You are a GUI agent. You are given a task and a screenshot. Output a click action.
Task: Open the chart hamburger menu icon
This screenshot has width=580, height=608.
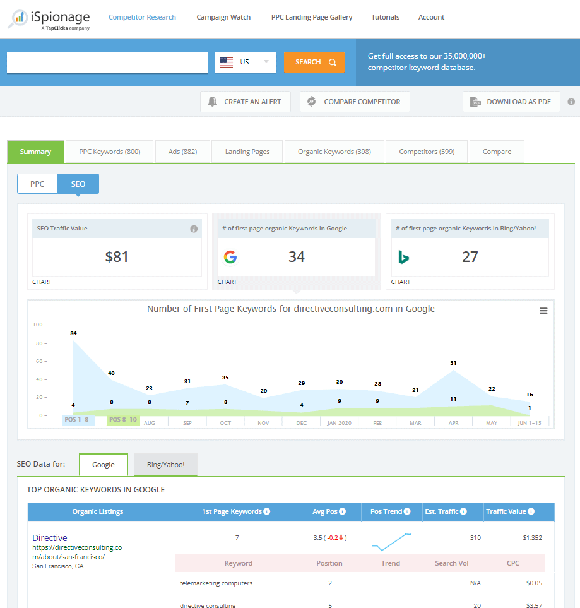coord(543,311)
